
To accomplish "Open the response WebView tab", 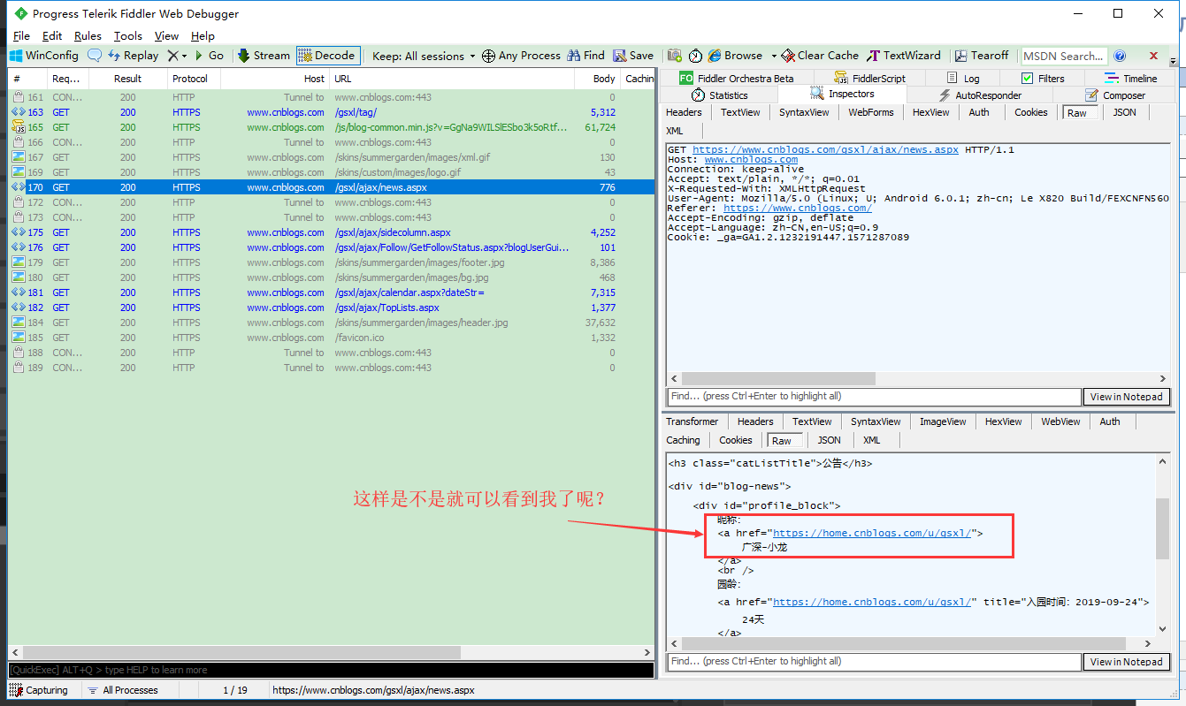I will pyautogui.click(x=1060, y=421).
